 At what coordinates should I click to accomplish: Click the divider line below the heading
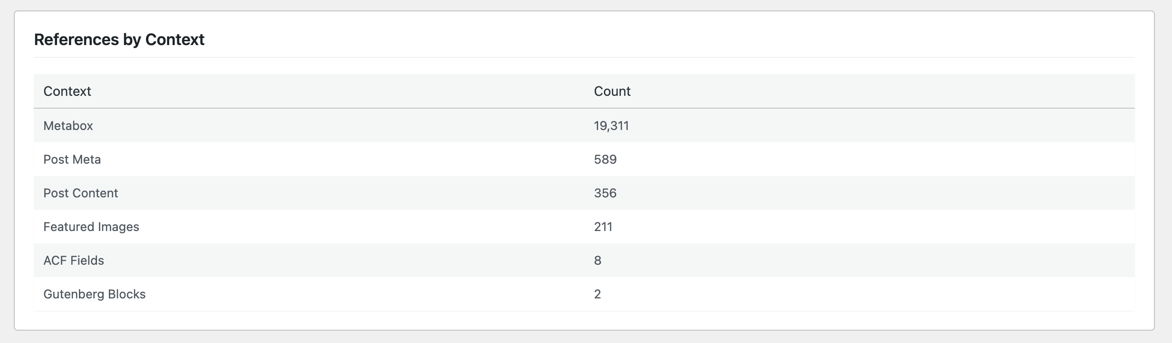pos(584,57)
